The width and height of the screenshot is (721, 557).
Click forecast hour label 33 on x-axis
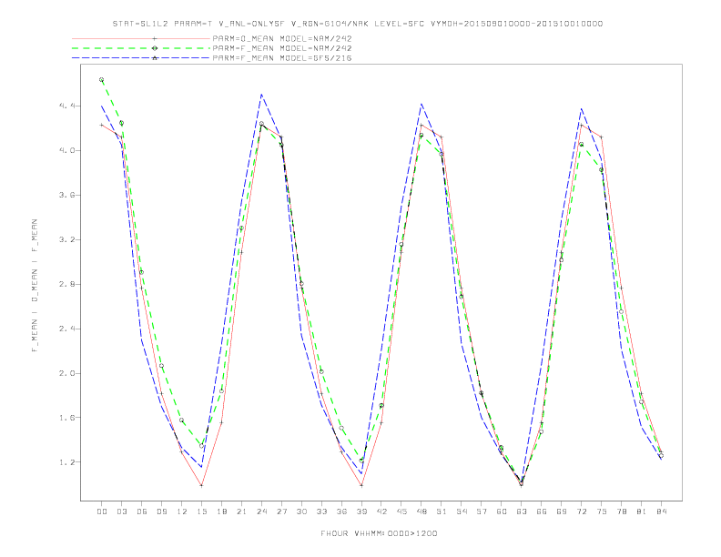coord(321,511)
